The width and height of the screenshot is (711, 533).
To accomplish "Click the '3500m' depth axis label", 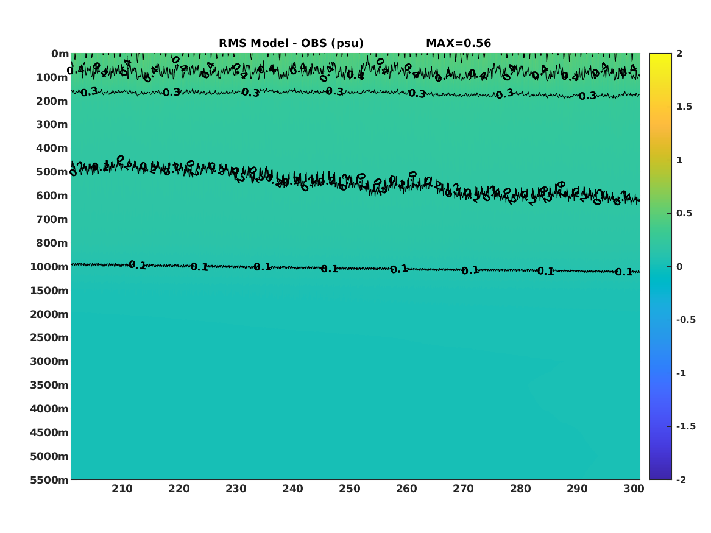I will [49, 385].
